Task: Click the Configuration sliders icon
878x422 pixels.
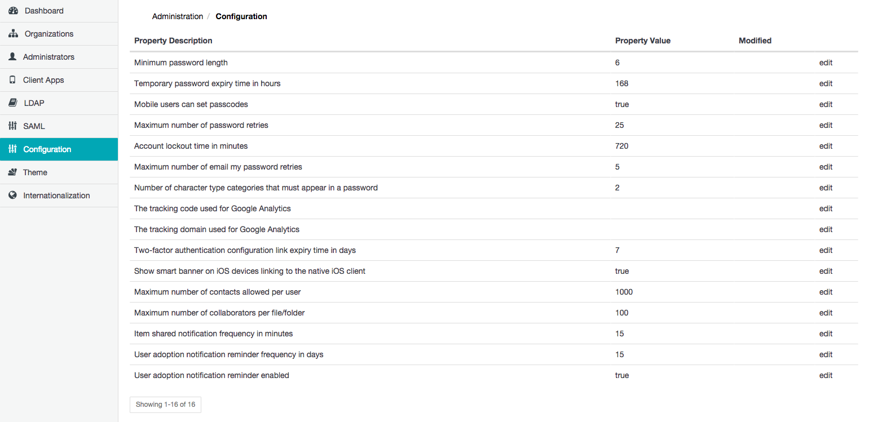Action: click(13, 149)
